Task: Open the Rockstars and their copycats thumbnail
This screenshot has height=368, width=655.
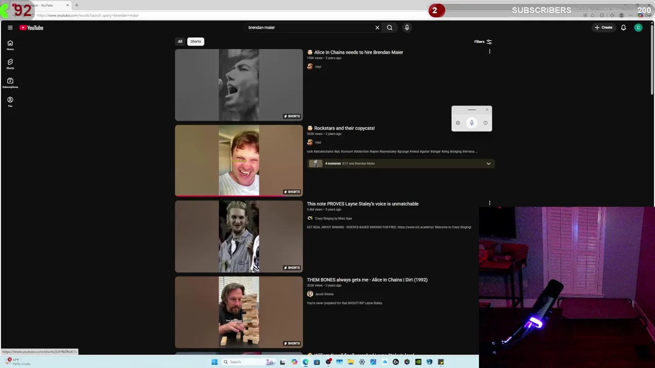Action: tap(239, 160)
